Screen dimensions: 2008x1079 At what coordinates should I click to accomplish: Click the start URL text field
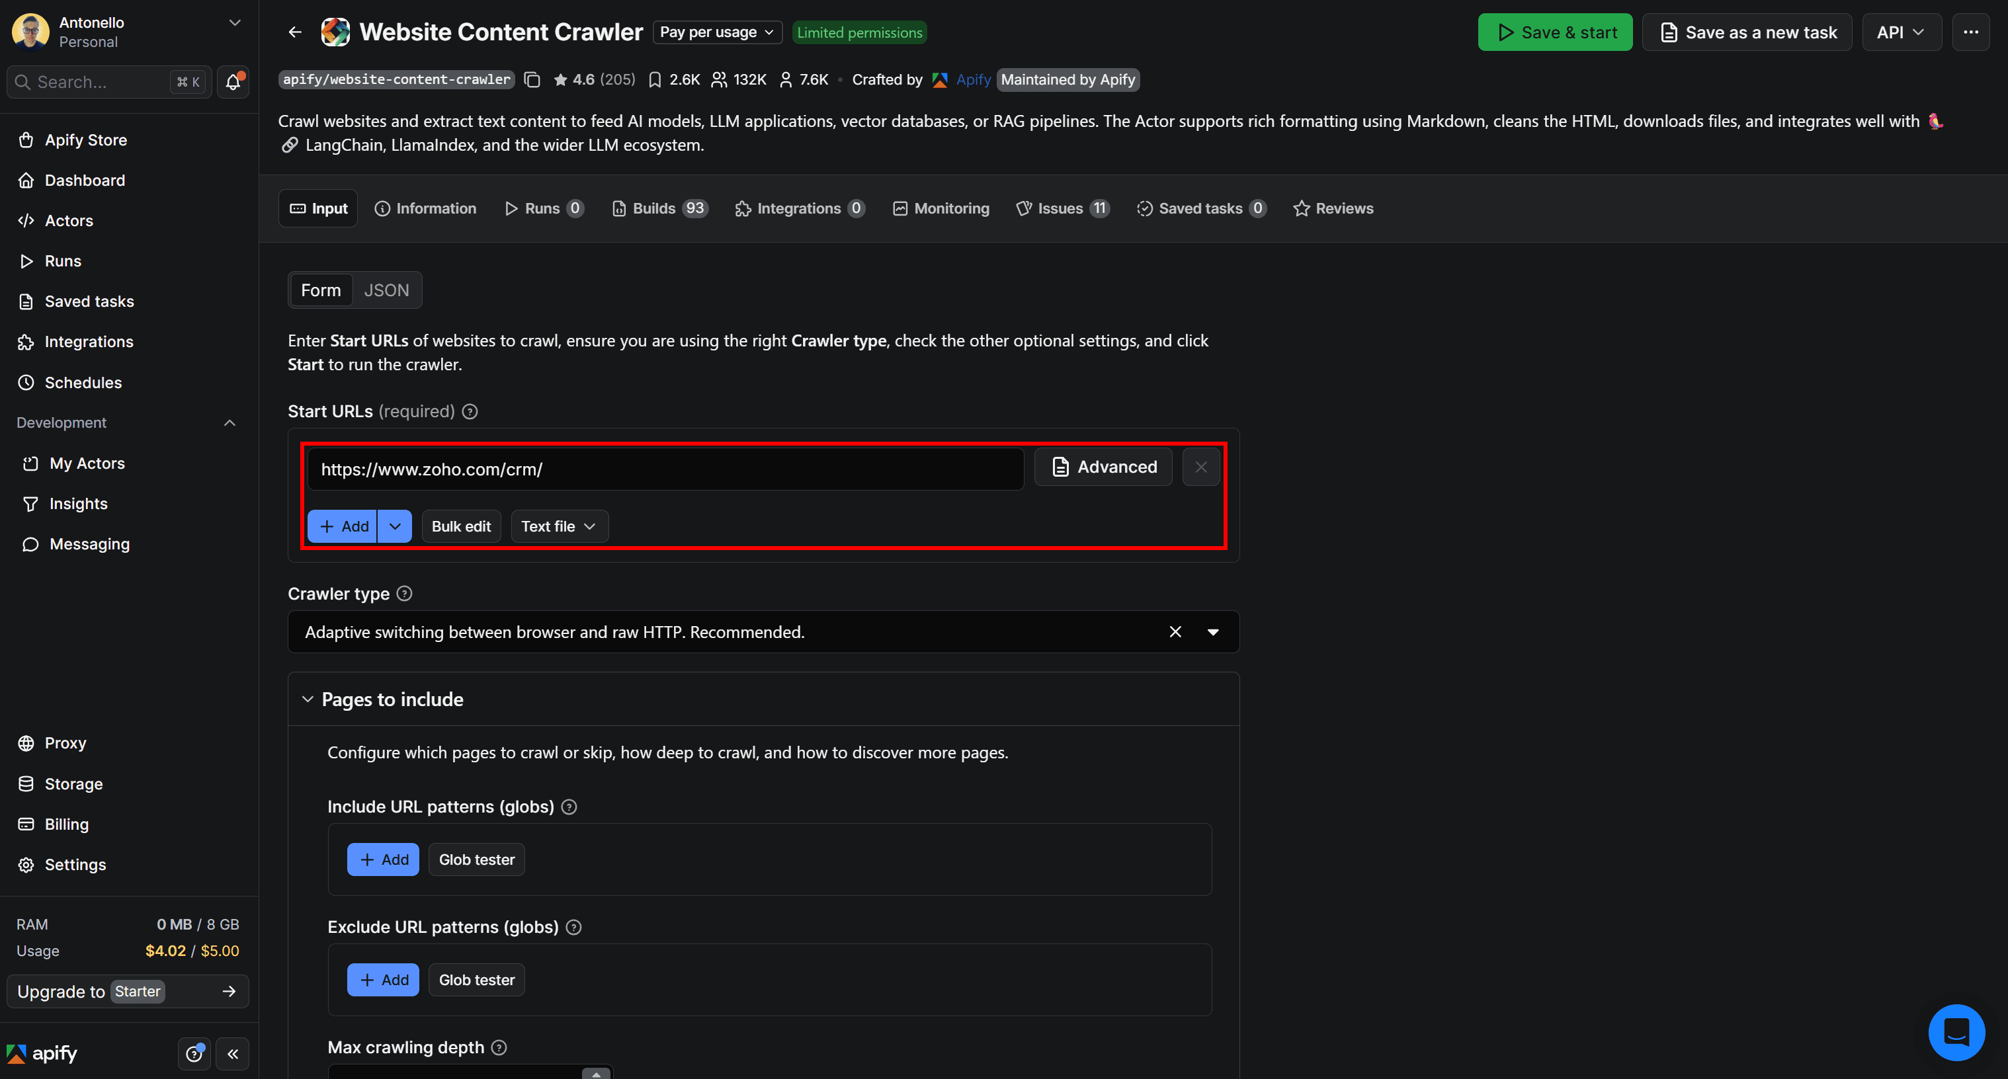(665, 469)
